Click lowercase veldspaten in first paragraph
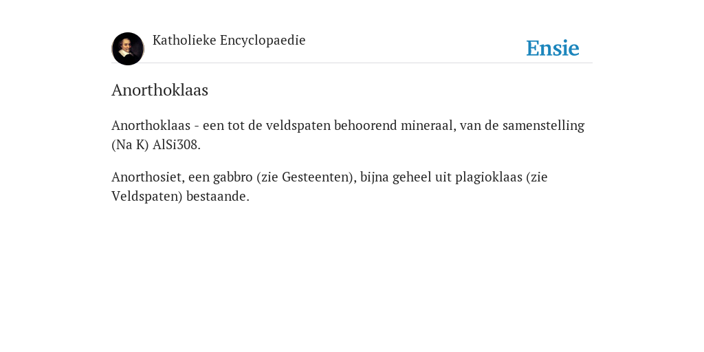The height and width of the screenshot is (352, 704). tap(298, 125)
